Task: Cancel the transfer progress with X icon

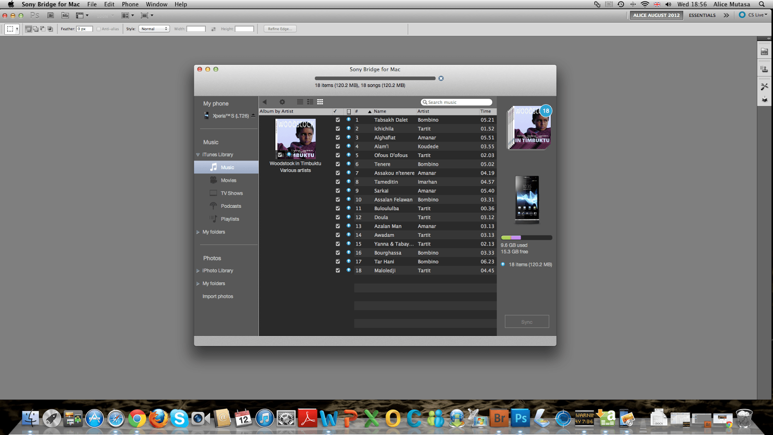Action: click(441, 78)
